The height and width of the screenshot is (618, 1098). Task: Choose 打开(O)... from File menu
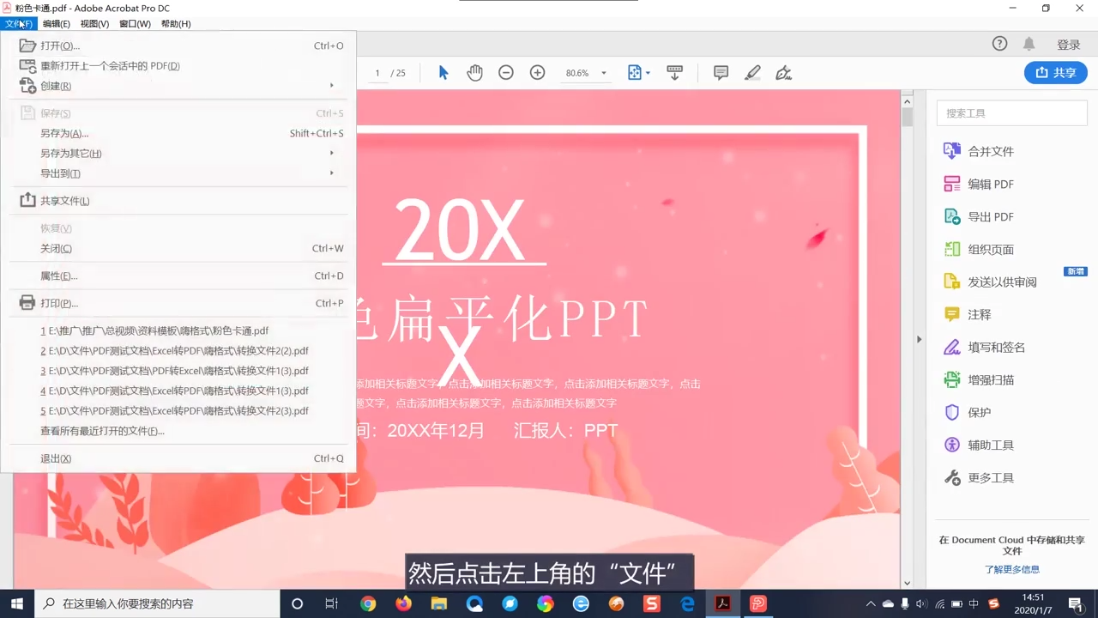pos(179,45)
